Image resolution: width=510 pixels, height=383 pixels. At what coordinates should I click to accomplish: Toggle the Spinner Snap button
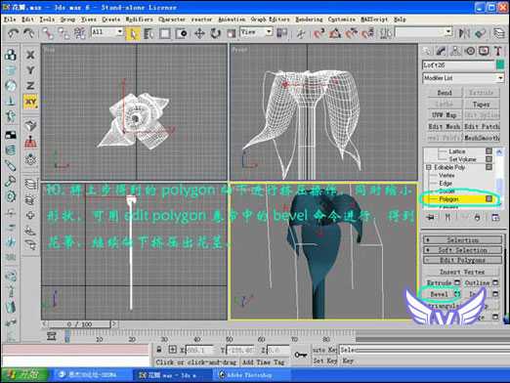[x=367, y=33]
